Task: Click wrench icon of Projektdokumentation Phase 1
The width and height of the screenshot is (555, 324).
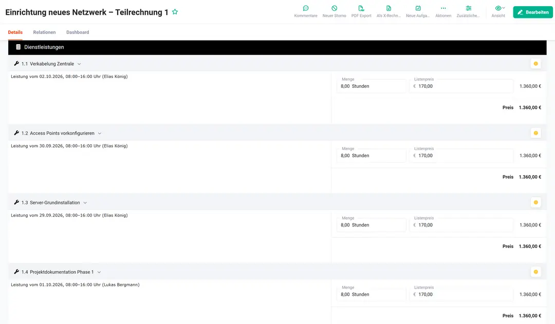Action: [16, 272]
